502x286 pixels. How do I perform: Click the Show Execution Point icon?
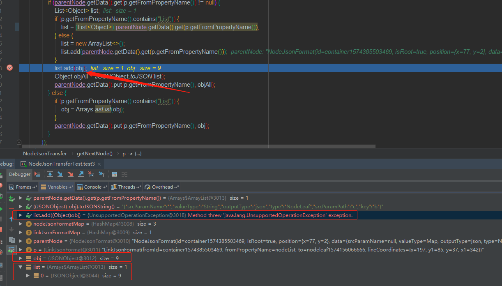click(x=37, y=174)
